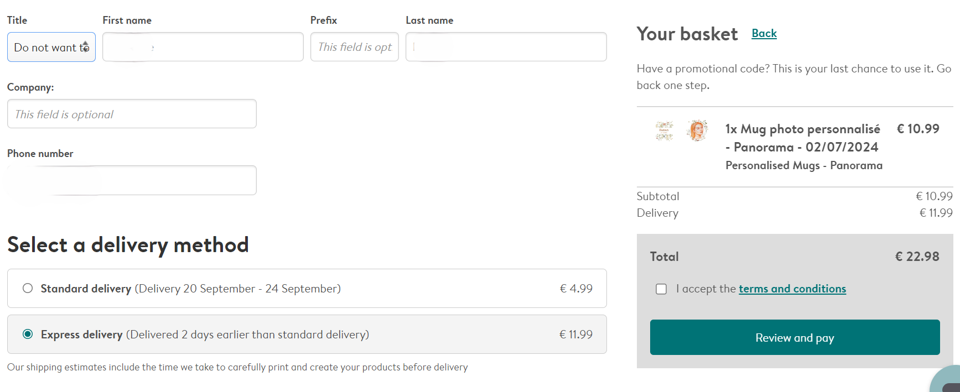Click the mug portrait preview thumbnail
The width and height of the screenshot is (960, 392).
click(x=697, y=130)
